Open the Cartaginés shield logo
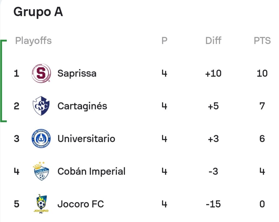 (41, 106)
